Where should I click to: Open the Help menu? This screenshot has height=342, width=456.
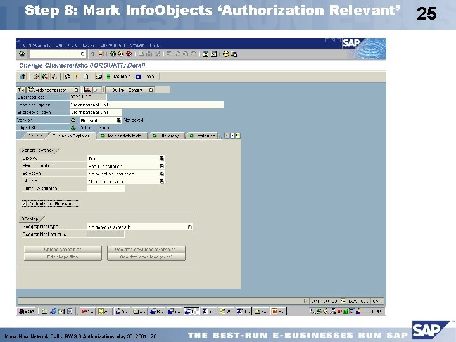[x=154, y=46]
